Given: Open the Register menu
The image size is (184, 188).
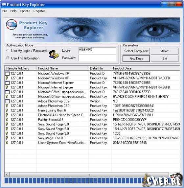Looking at the screenshot, I should [x=39, y=11].
